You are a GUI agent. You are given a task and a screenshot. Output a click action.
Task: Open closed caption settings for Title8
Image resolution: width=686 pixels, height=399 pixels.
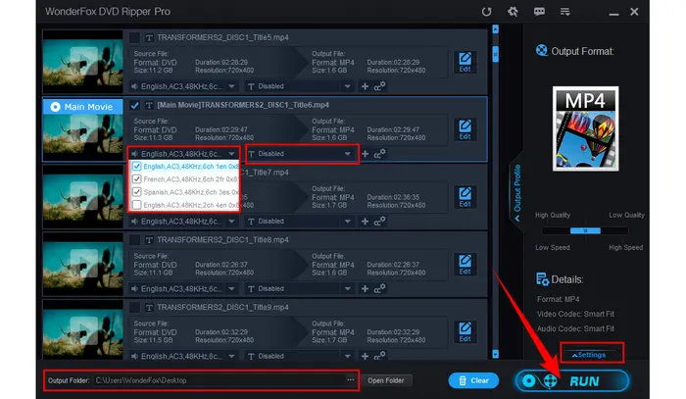(379, 288)
